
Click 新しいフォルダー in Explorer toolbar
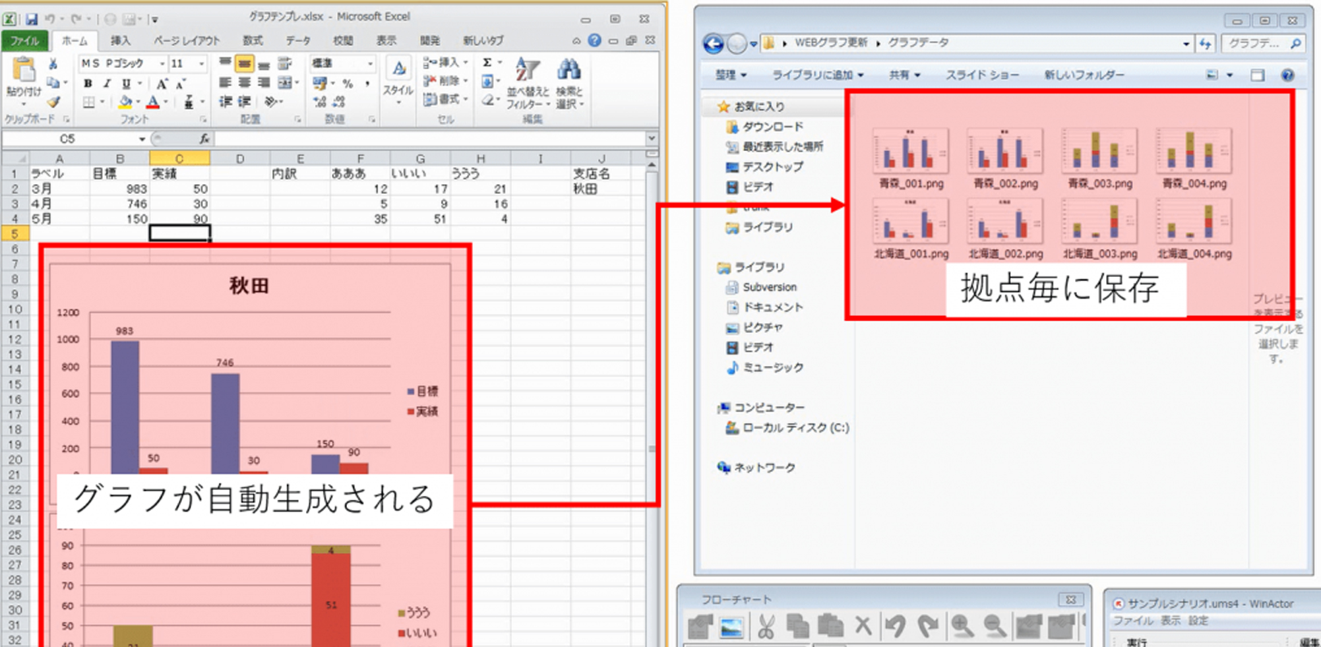[x=1084, y=75]
